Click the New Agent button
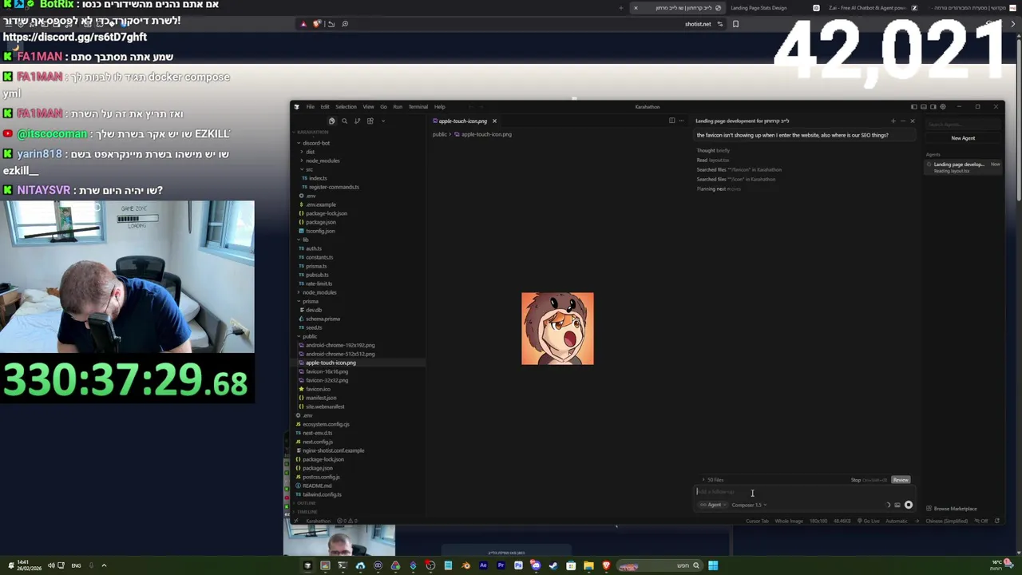This screenshot has height=575, width=1022. coord(963,138)
